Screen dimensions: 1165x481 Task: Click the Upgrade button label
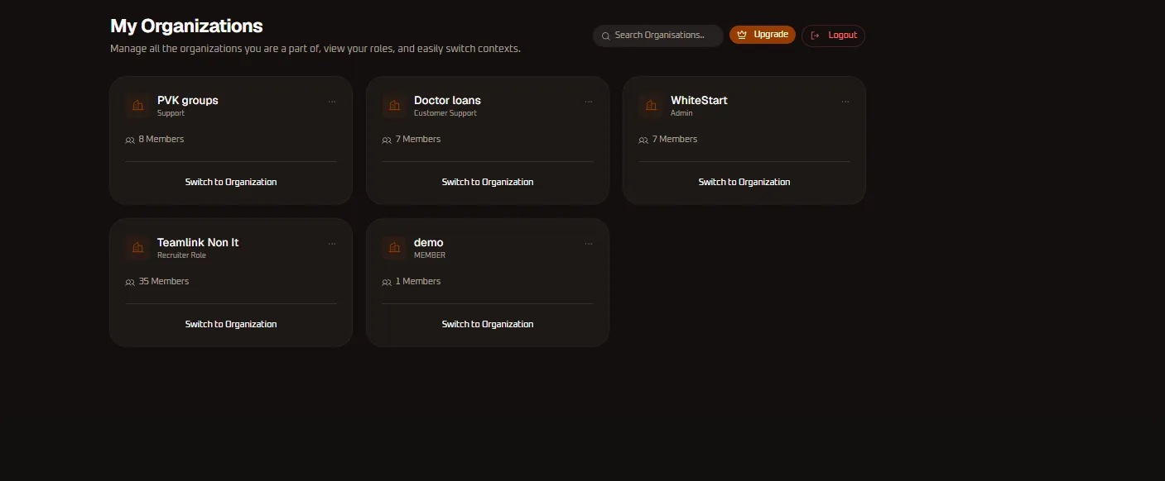click(771, 35)
